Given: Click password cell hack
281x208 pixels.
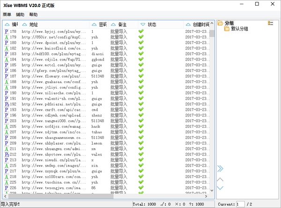Looking at the screenshot, I should (96, 126).
